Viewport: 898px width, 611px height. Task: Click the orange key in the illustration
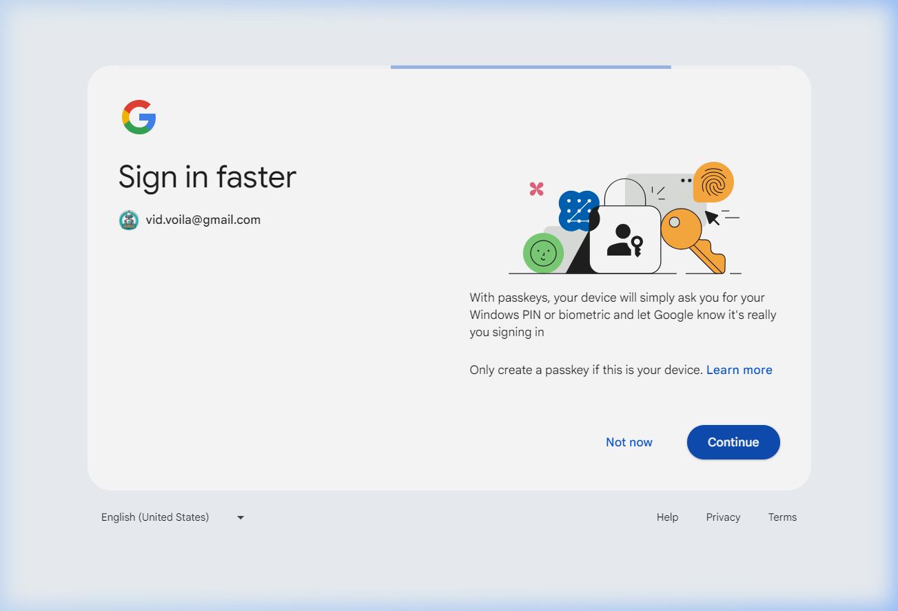[691, 239]
